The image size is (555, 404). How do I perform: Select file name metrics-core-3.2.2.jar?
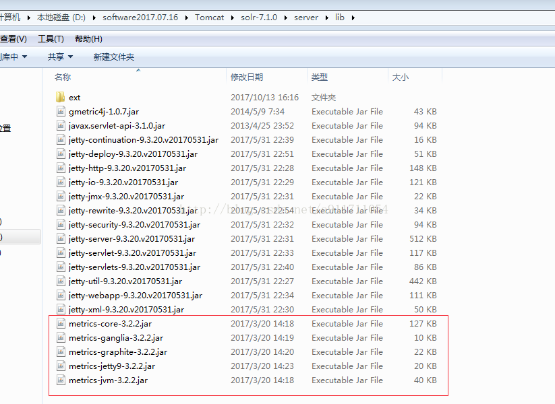(x=110, y=324)
